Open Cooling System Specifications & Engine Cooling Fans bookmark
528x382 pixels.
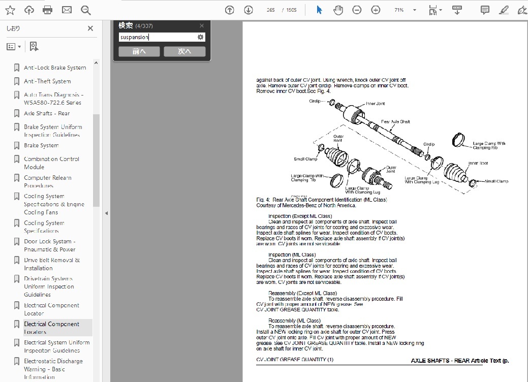(x=54, y=204)
